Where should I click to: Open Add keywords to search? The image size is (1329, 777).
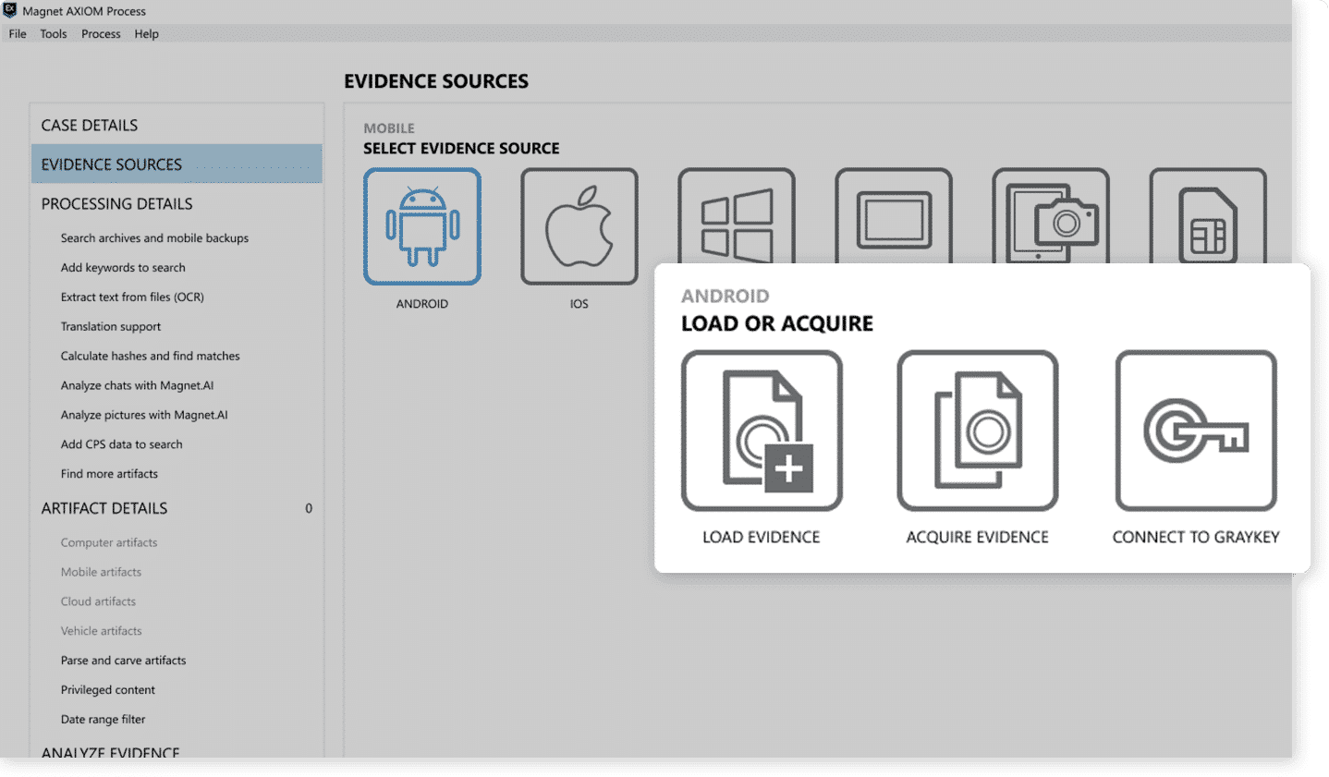[122, 267]
